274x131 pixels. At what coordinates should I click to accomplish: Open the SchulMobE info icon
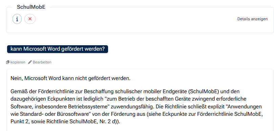coord(17,19)
